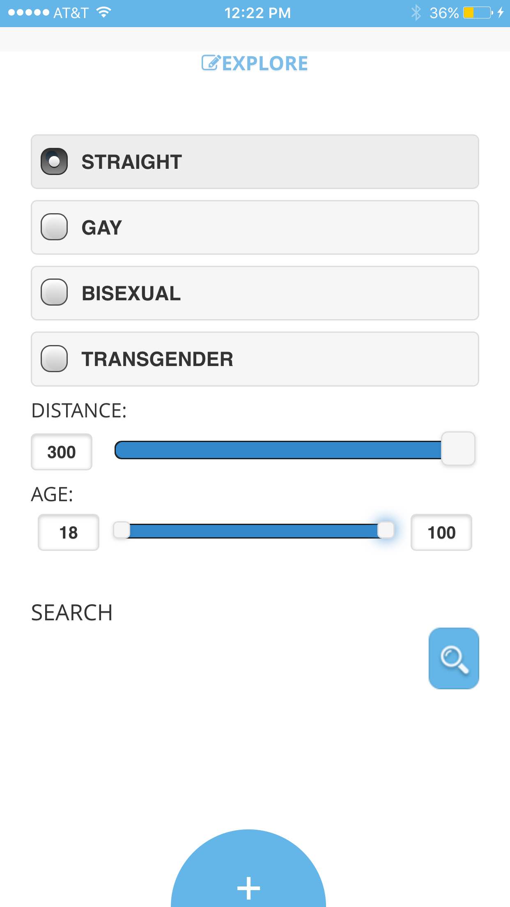This screenshot has height=907, width=510.
Task: Tap the Bluetooth icon in status bar
Action: pyautogui.click(x=416, y=13)
